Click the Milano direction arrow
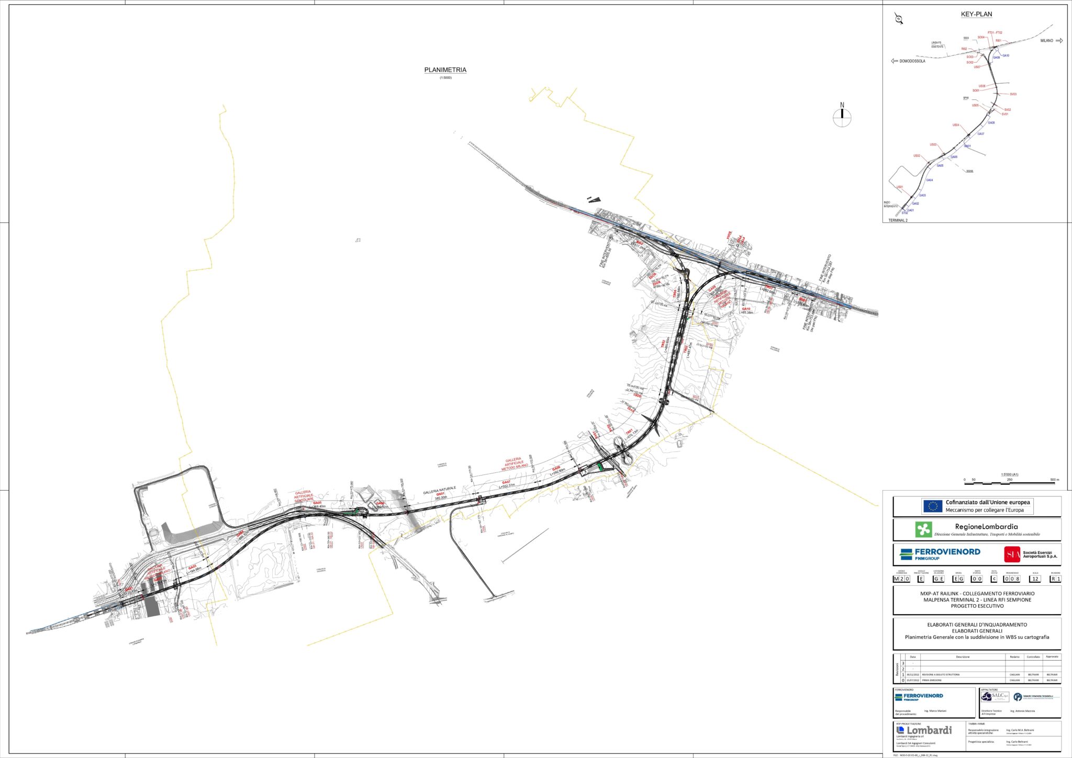This screenshot has height=758, width=1072. pos(1059,41)
